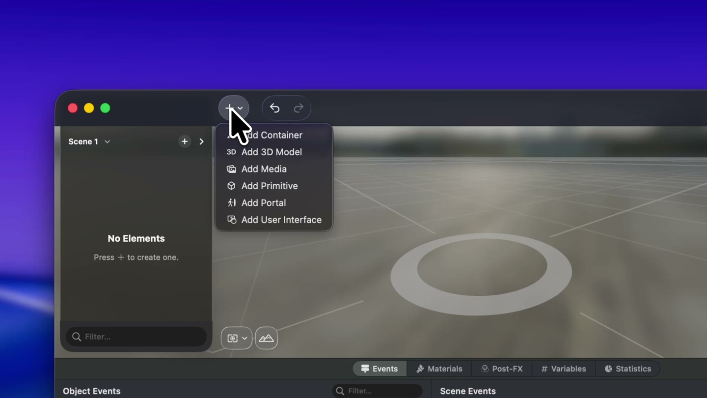Click the walking figure icon beside Add Portal
The width and height of the screenshot is (707, 398).
[231, 202]
